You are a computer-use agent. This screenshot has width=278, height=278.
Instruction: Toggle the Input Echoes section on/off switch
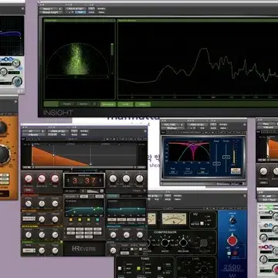pos(61,211)
